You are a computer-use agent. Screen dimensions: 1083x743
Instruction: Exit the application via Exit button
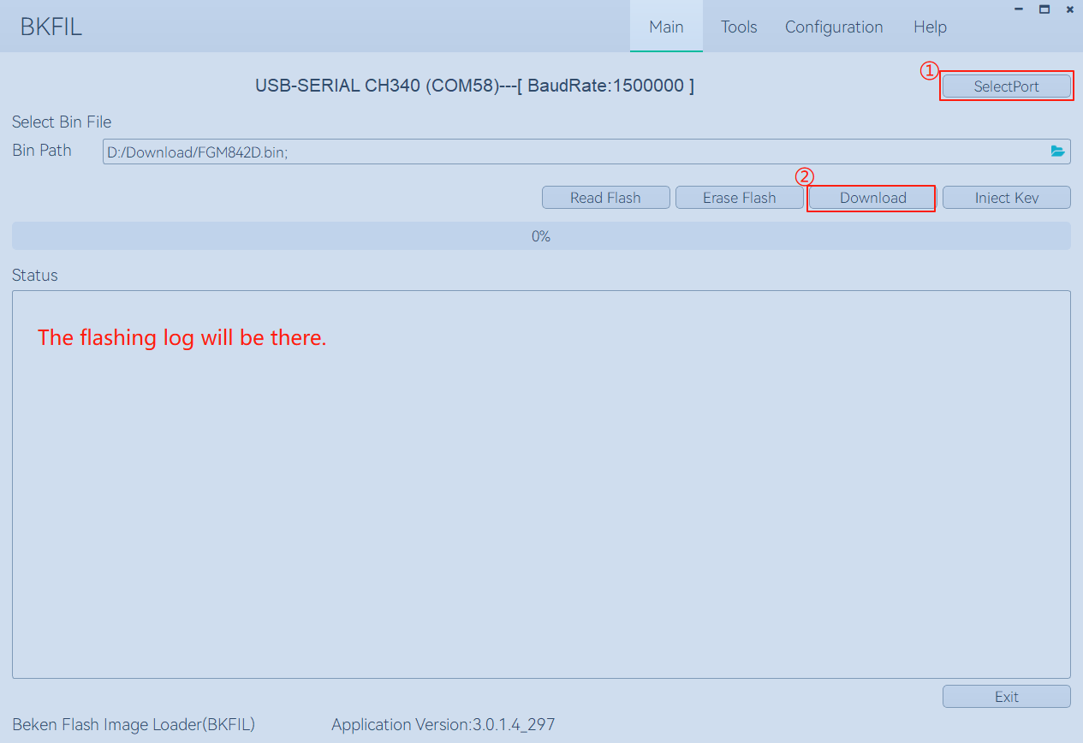pyautogui.click(x=1006, y=697)
